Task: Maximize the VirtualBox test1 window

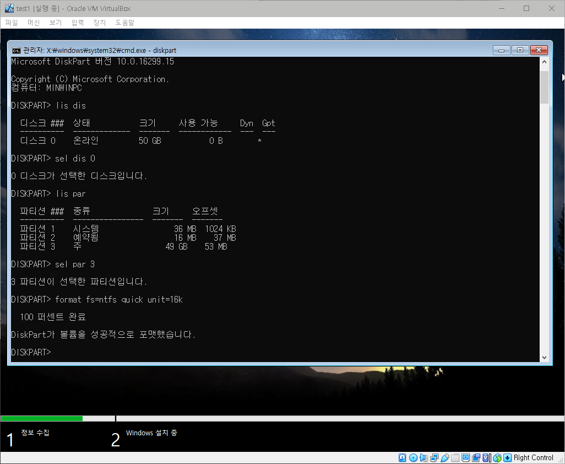Action: pyautogui.click(x=526, y=8)
